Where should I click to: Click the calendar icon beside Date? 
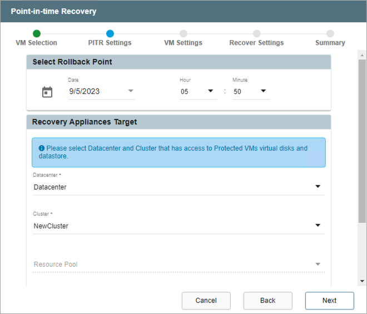coord(47,92)
